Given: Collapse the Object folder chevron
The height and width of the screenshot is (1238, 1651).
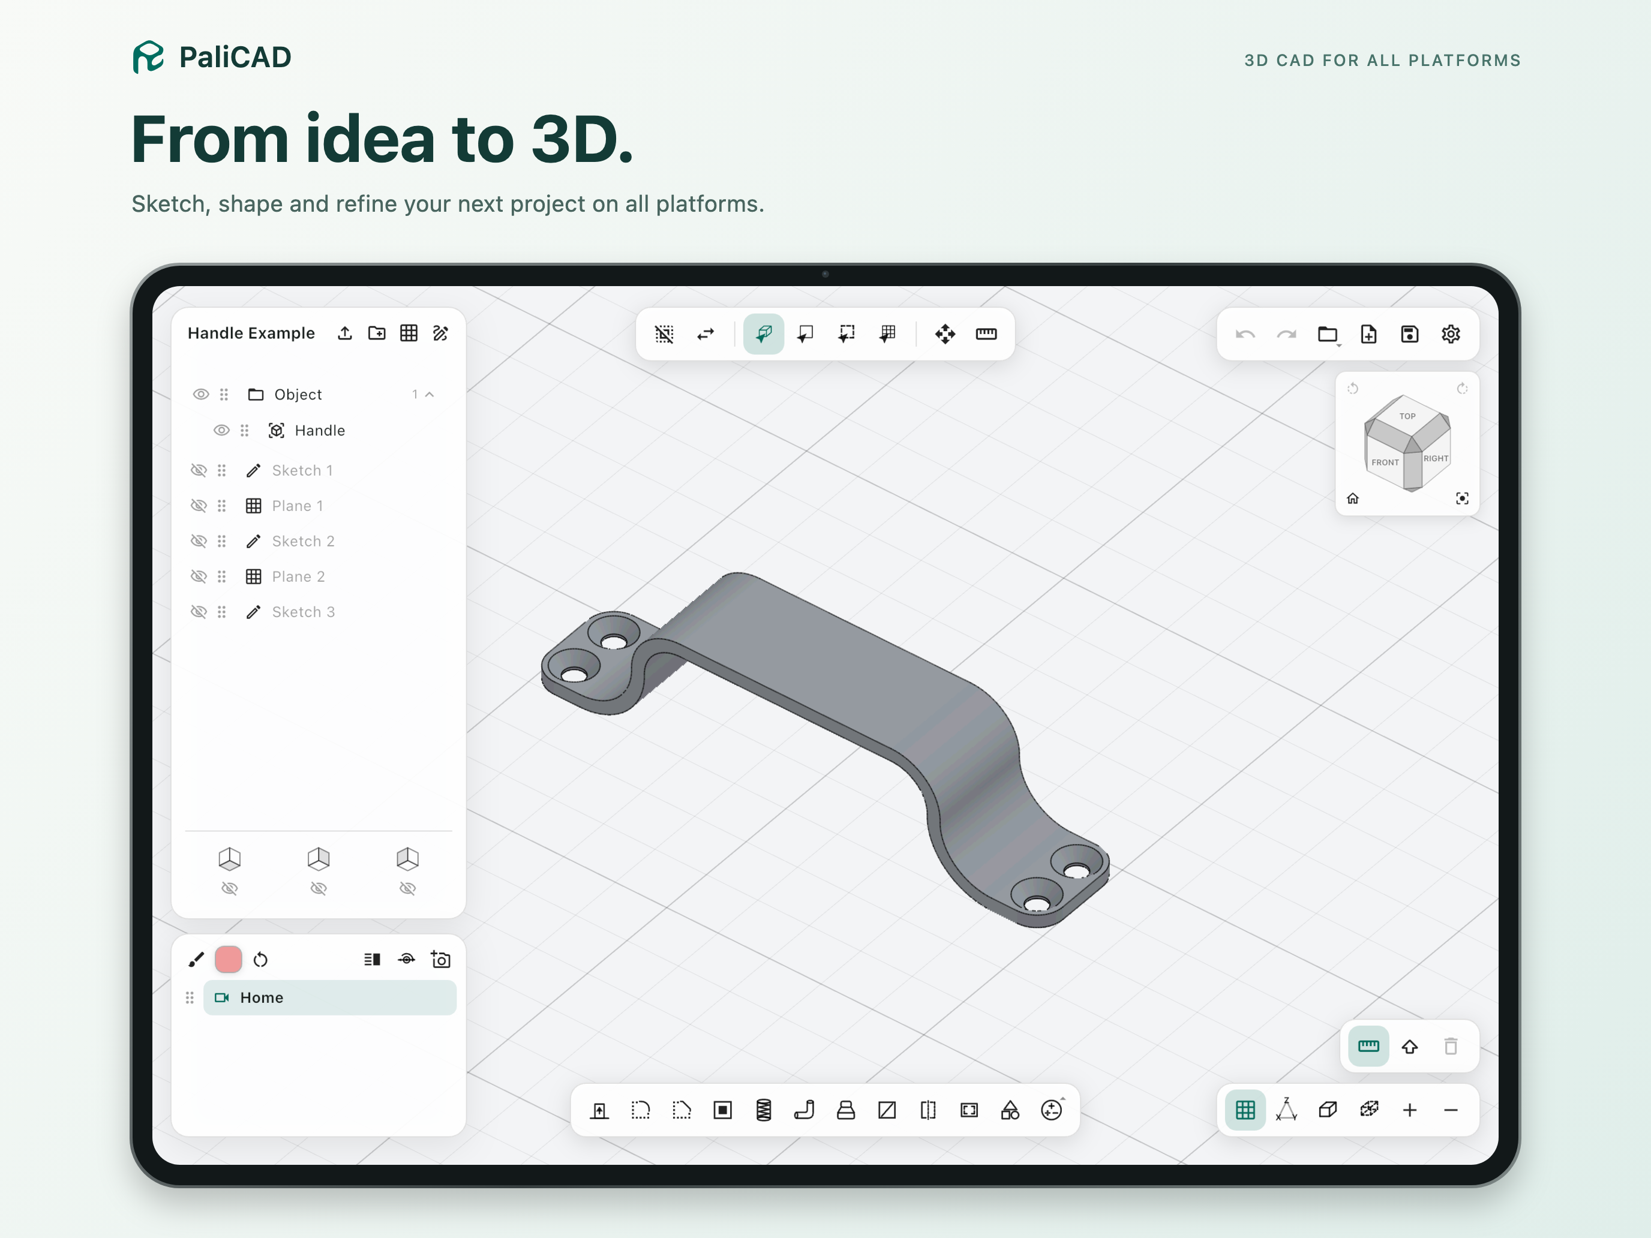Looking at the screenshot, I should click(429, 394).
